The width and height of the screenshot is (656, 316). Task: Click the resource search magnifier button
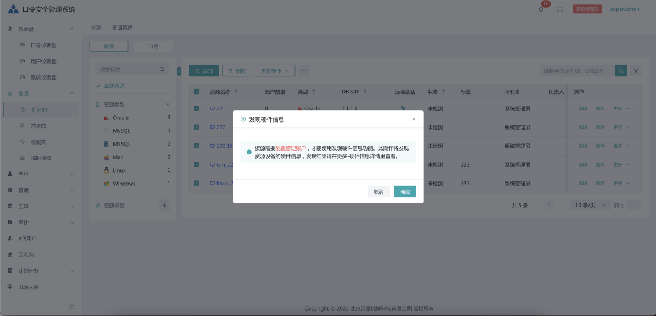621,71
